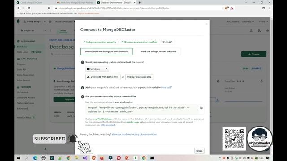Click the Brave Rewards triangle icon
The height and width of the screenshot is (161, 287).
click(232, 8)
